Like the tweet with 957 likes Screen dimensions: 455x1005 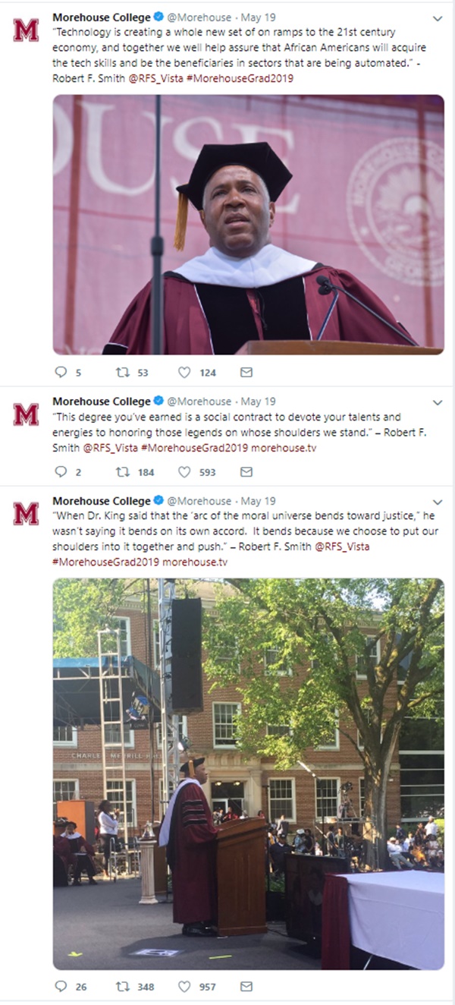[x=184, y=986]
